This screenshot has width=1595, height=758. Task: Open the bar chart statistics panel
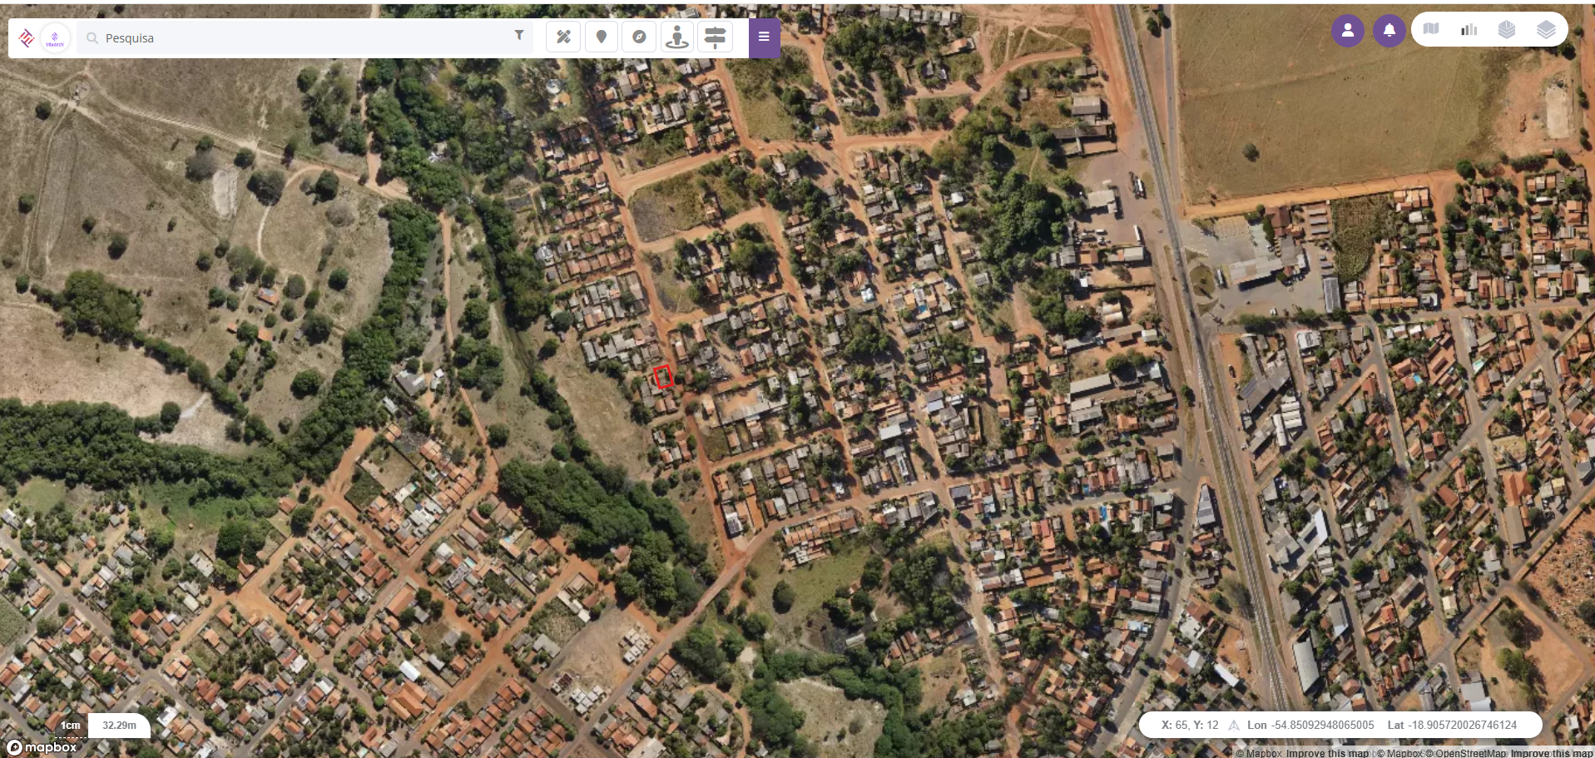[1469, 29]
